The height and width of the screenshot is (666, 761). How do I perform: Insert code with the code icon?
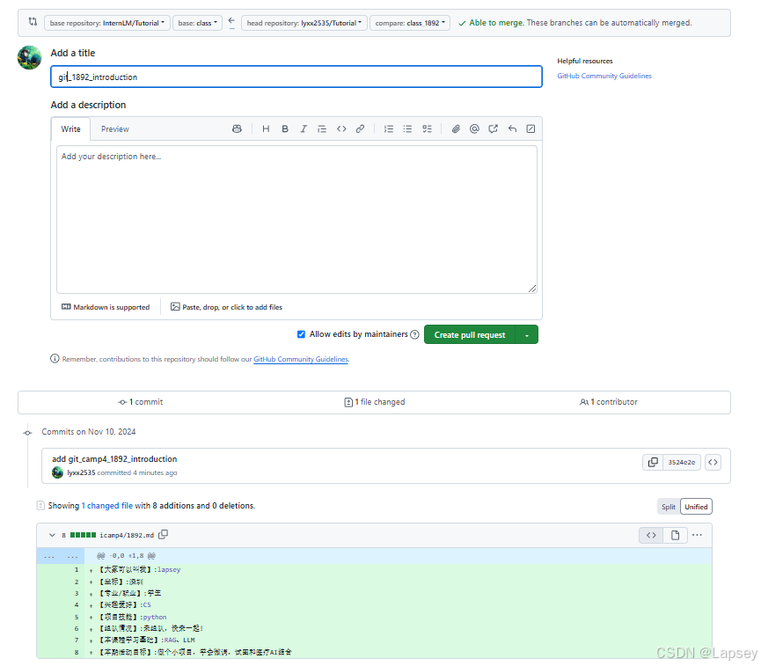pyautogui.click(x=341, y=129)
